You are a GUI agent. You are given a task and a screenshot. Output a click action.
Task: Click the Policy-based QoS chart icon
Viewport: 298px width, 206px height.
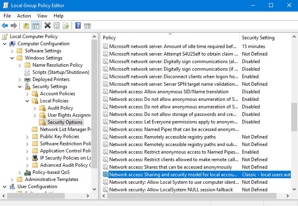(27, 172)
